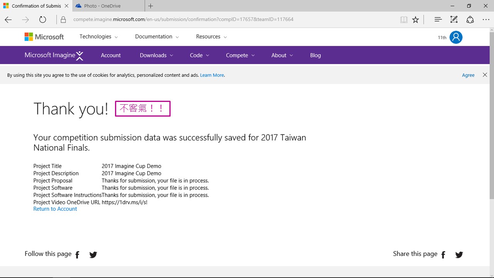This screenshot has width=494, height=278.
Task: Expand the Technologies dropdown
Action: (x=99, y=37)
